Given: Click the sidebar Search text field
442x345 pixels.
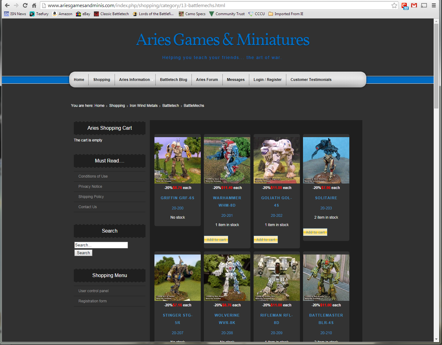Looking at the screenshot, I should [101, 245].
